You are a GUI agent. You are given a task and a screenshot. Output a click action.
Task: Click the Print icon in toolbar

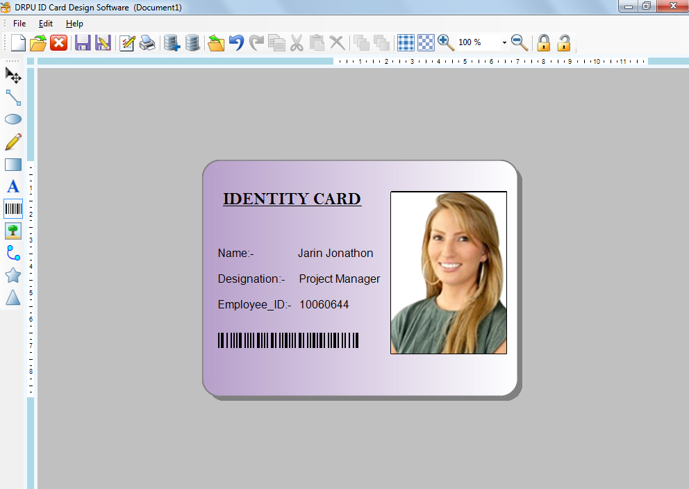(147, 43)
